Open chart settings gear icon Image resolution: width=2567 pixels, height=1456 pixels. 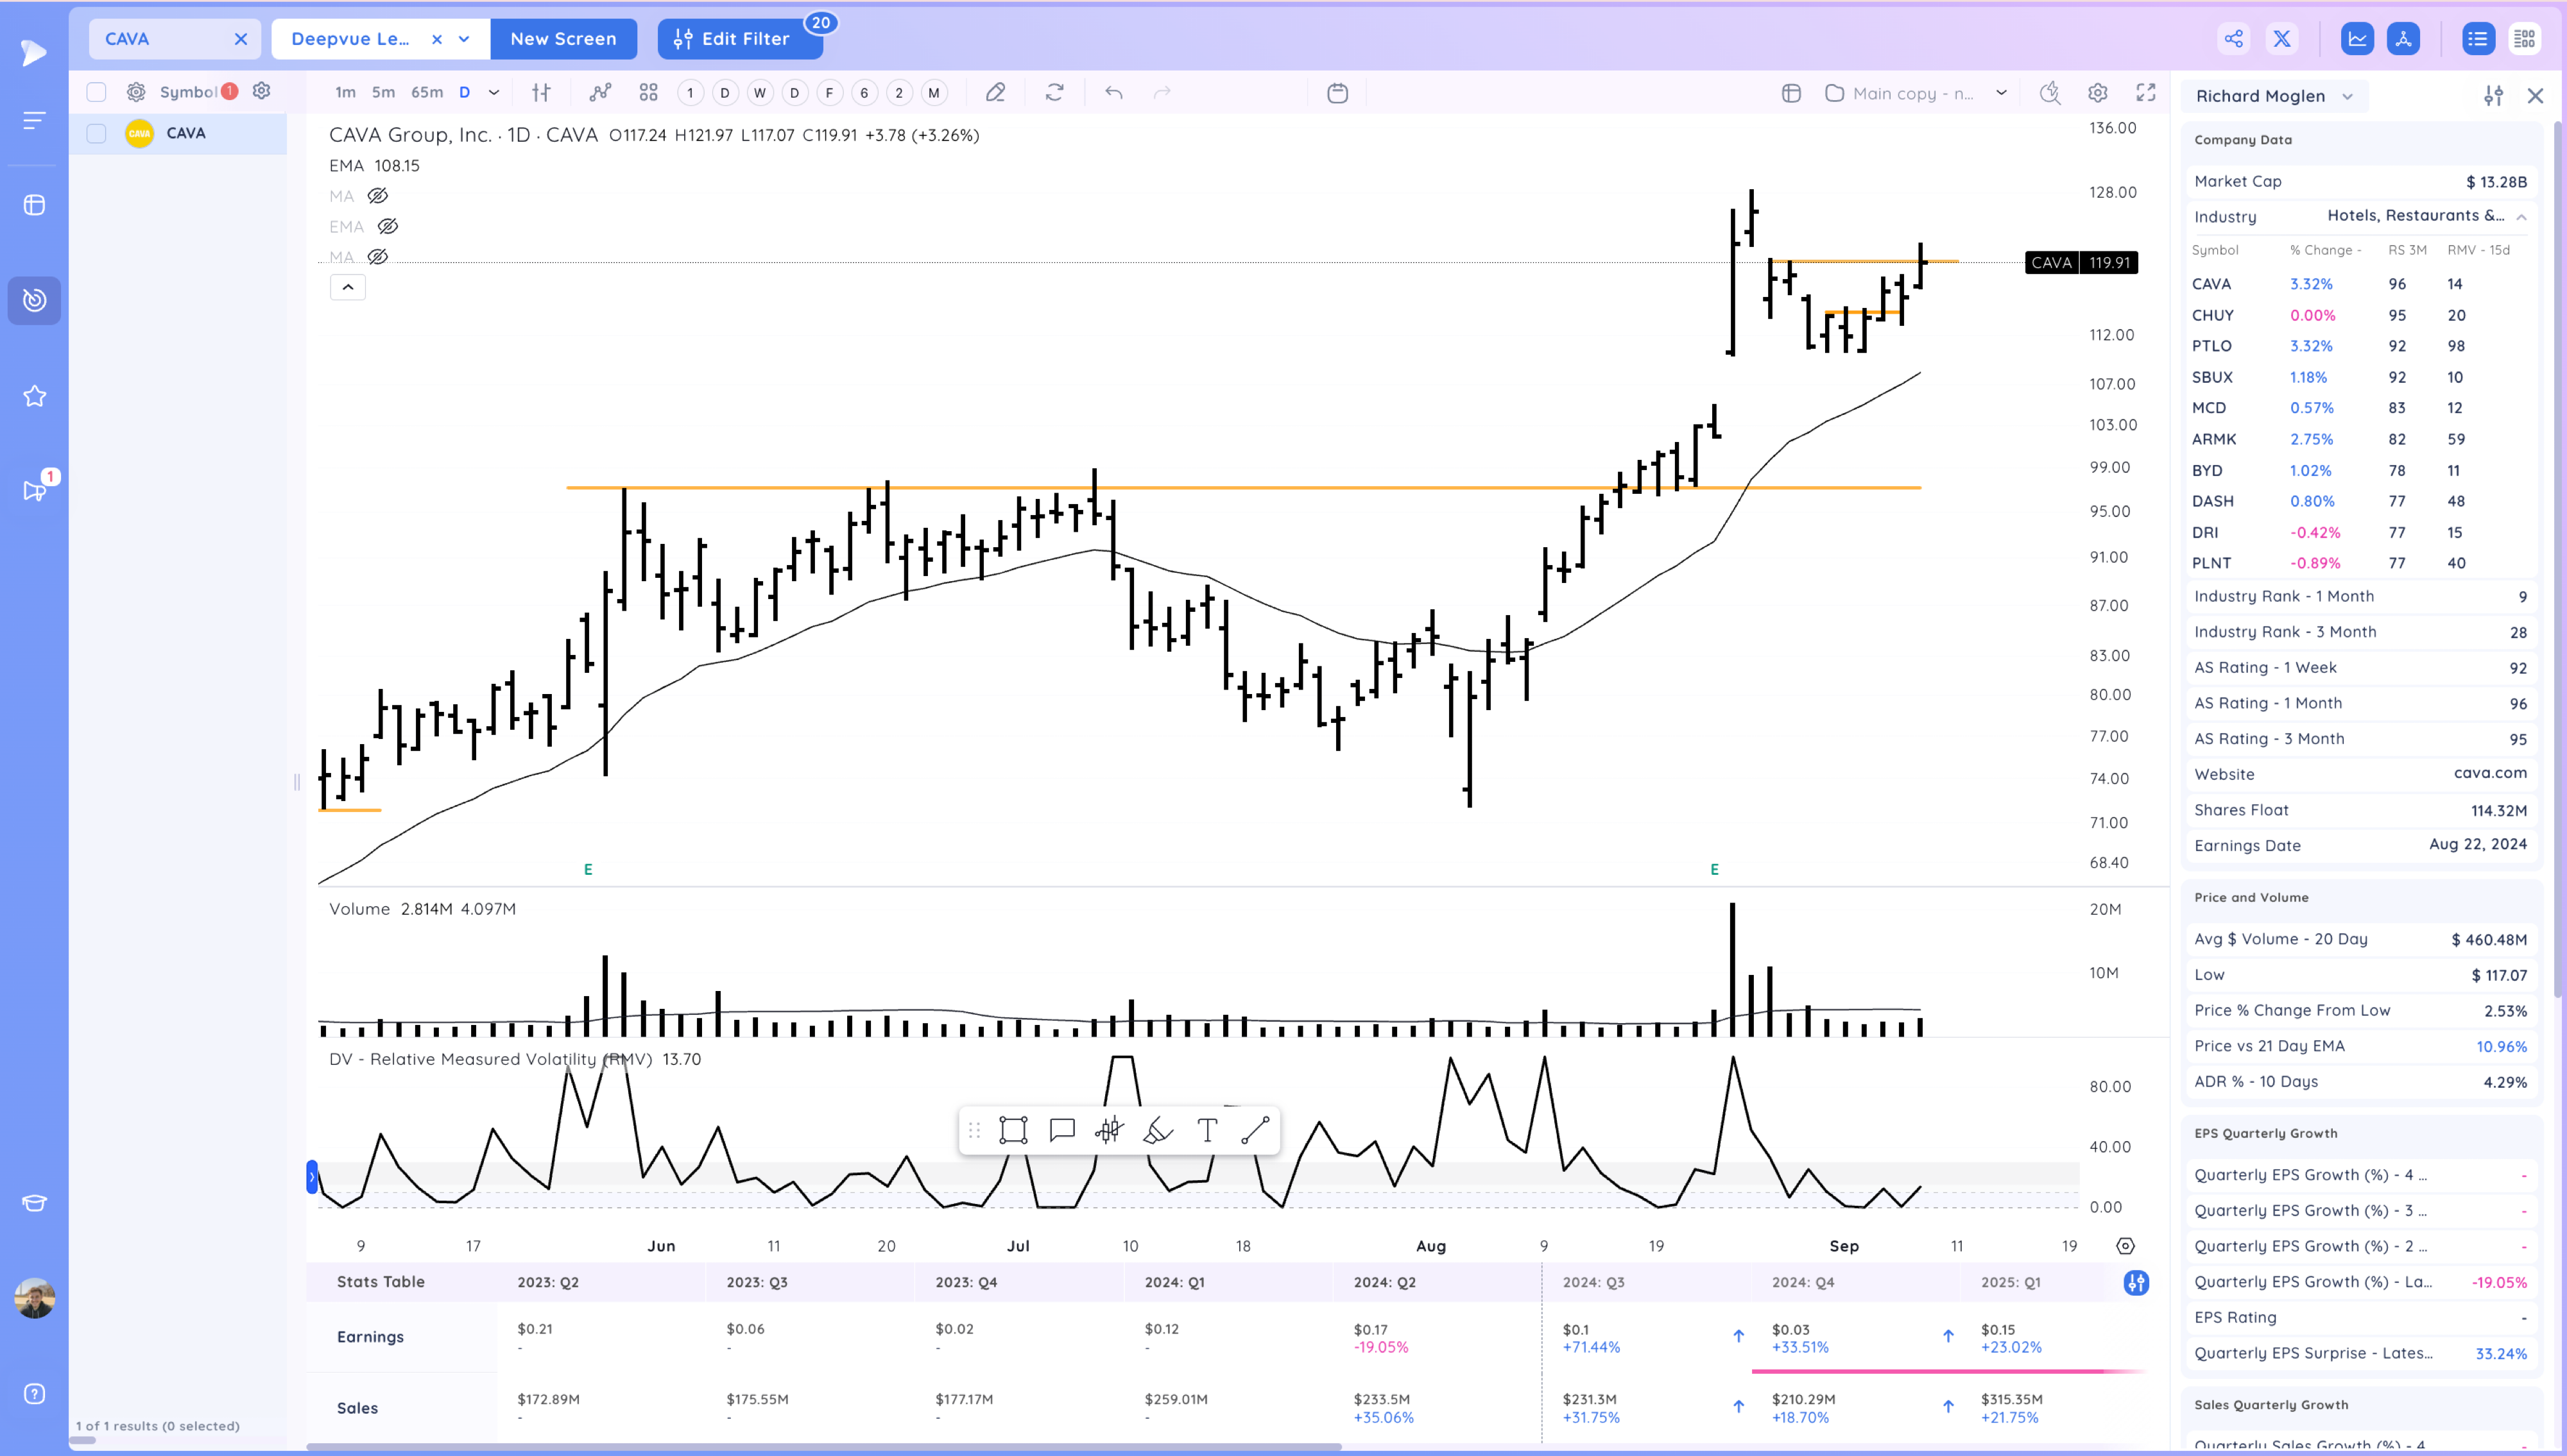point(2098,93)
